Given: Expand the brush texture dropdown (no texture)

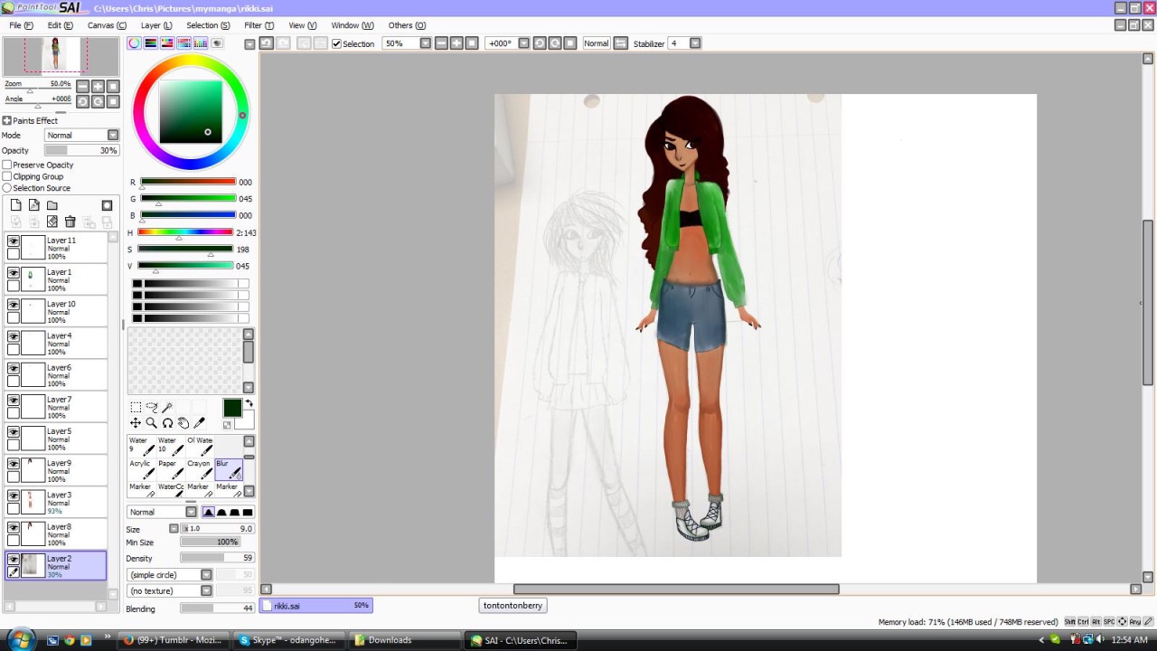Looking at the screenshot, I should pyautogui.click(x=206, y=591).
